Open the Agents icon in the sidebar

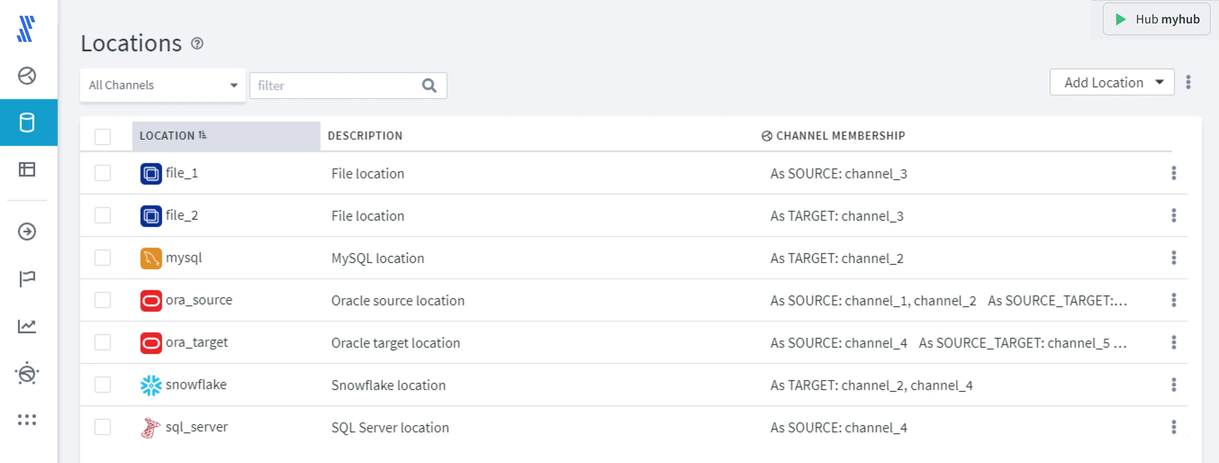[28, 373]
